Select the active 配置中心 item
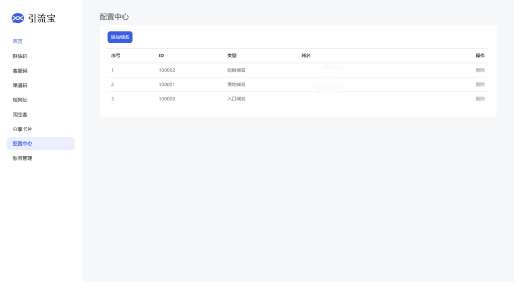The width and height of the screenshot is (514, 282). point(41,144)
